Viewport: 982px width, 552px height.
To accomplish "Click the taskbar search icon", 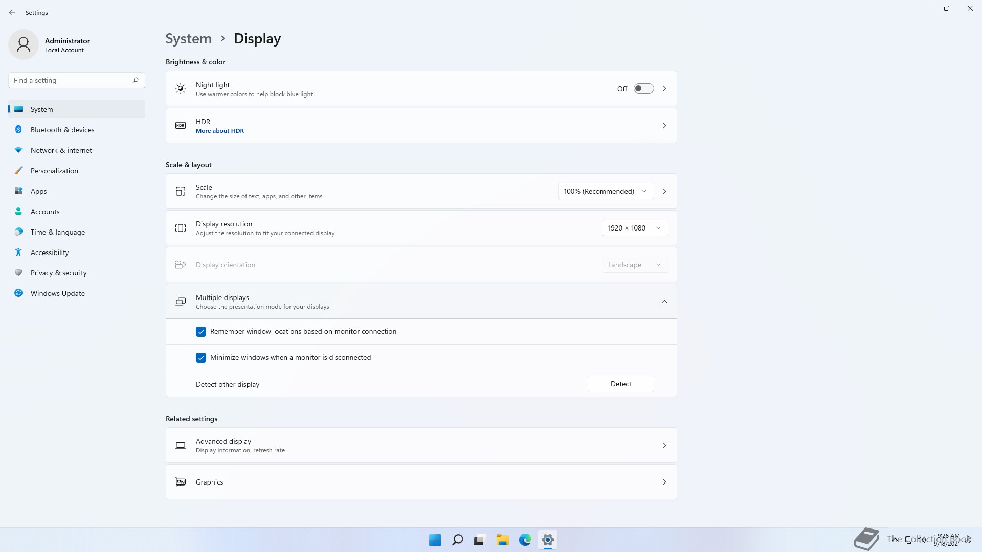I will click(x=457, y=540).
